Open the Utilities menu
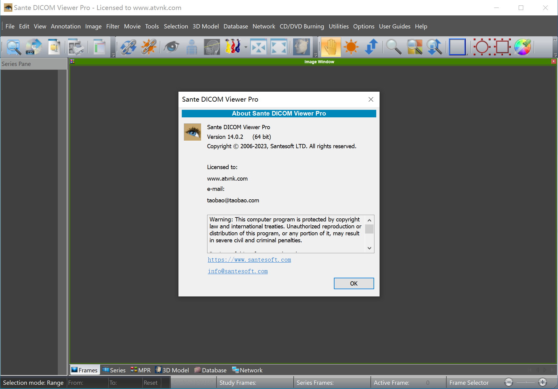Screen dimensions: 558x389 pyautogui.click(x=339, y=26)
